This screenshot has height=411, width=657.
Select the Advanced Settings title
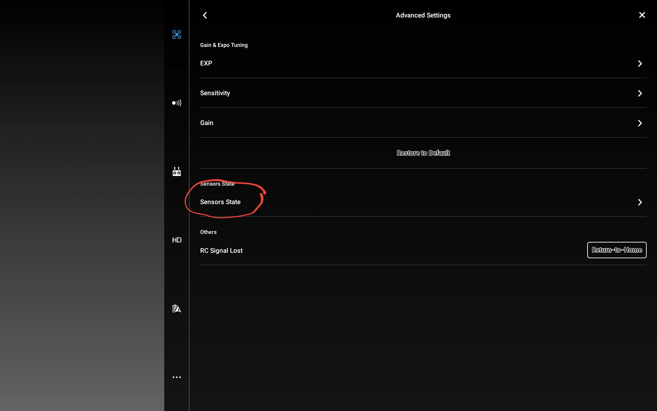click(423, 15)
